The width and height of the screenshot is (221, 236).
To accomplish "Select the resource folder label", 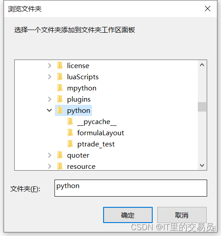I will coord(81,167).
